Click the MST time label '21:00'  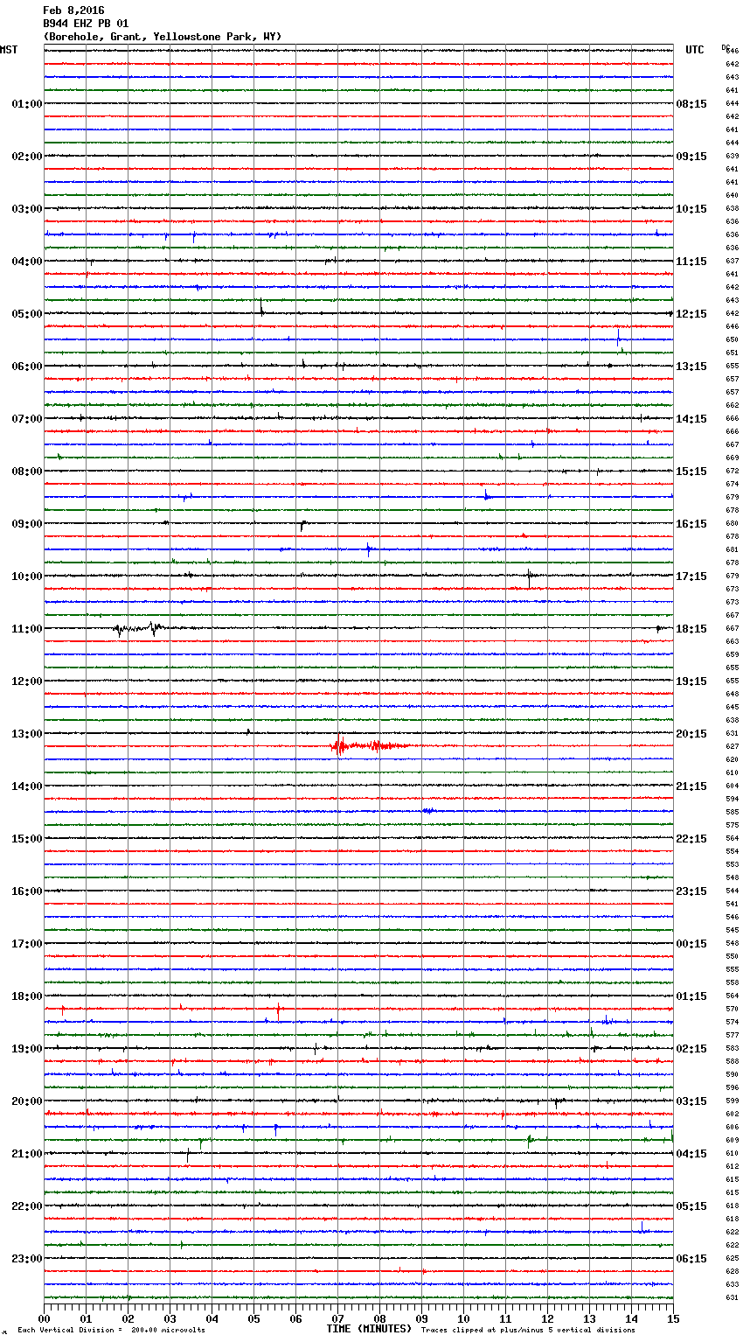click(27, 1154)
